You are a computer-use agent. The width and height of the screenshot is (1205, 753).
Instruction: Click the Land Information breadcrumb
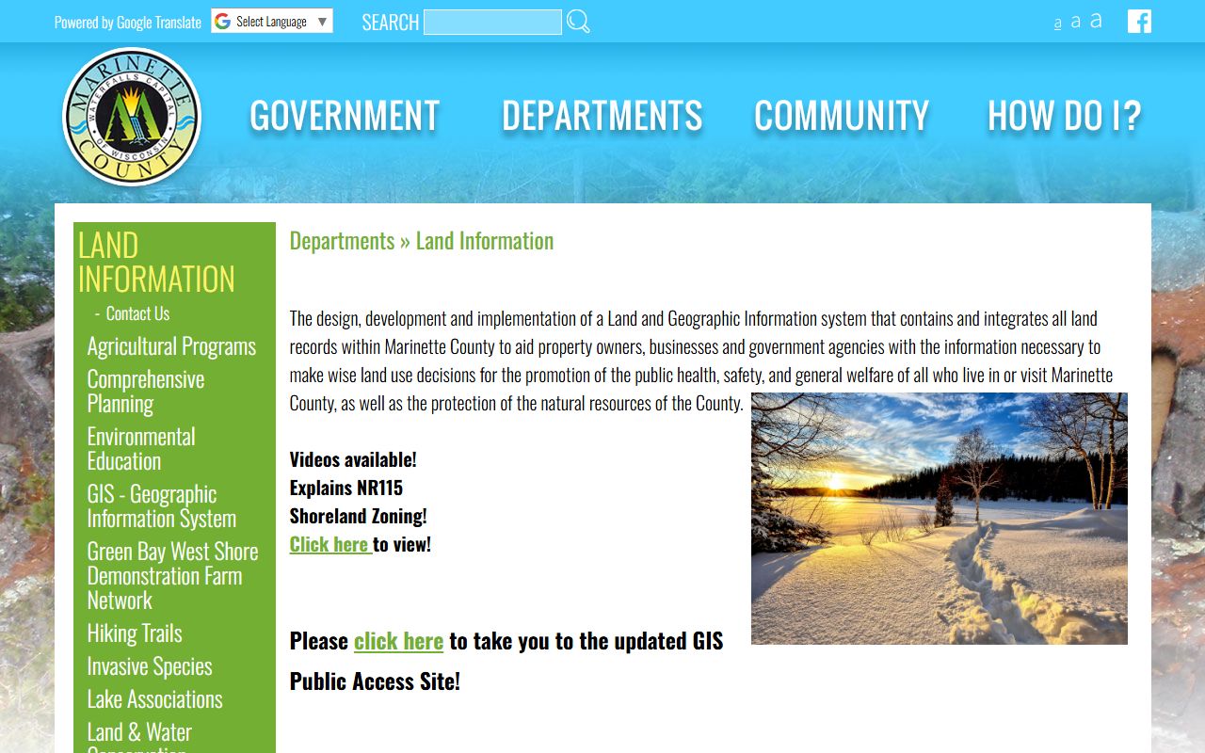pyautogui.click(x=485, y=241)
